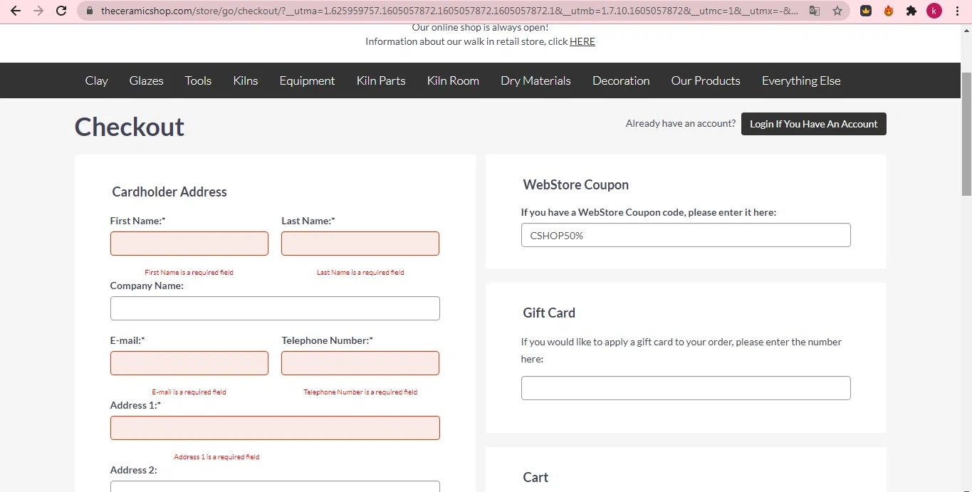972x492 pixels.
Task: Open the Decoration menu
Action: pos(621,80)
